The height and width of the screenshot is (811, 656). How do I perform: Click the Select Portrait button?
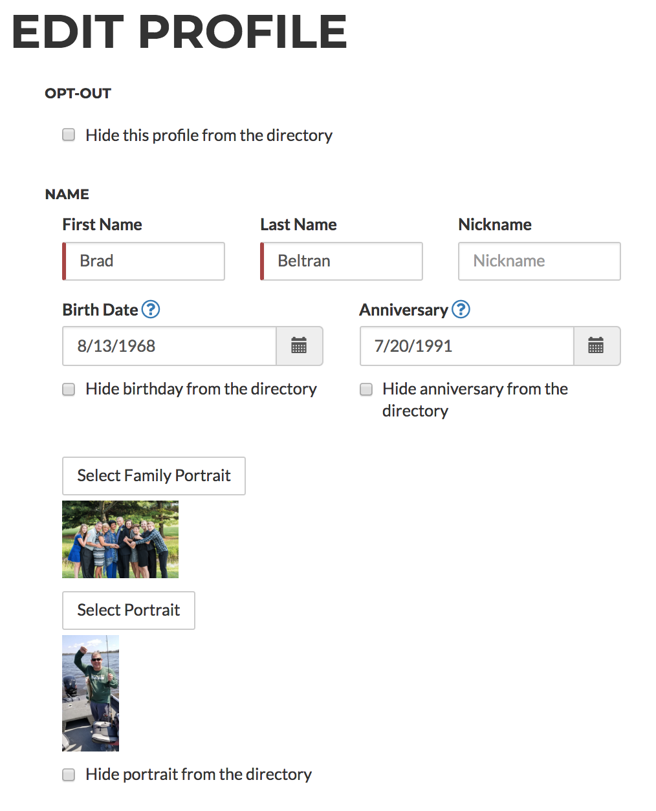click(x=129, y=611)
